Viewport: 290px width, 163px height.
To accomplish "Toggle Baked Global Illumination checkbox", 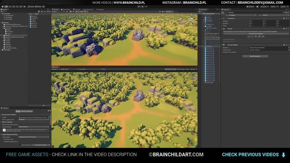I will click(x=19, y=125).
